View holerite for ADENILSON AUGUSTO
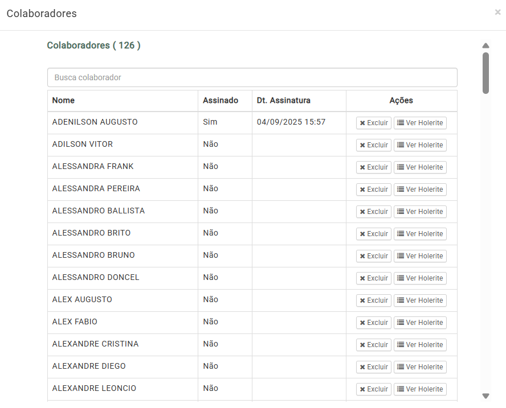Screen dimensions: 506x408 click(x=420, y=123)
